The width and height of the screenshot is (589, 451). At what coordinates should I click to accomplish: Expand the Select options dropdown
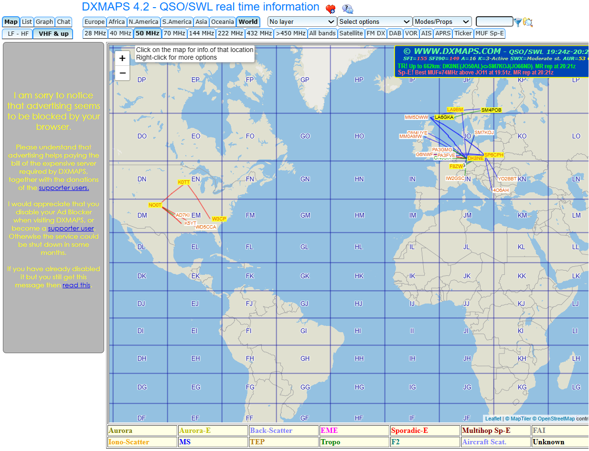point(375,22)
